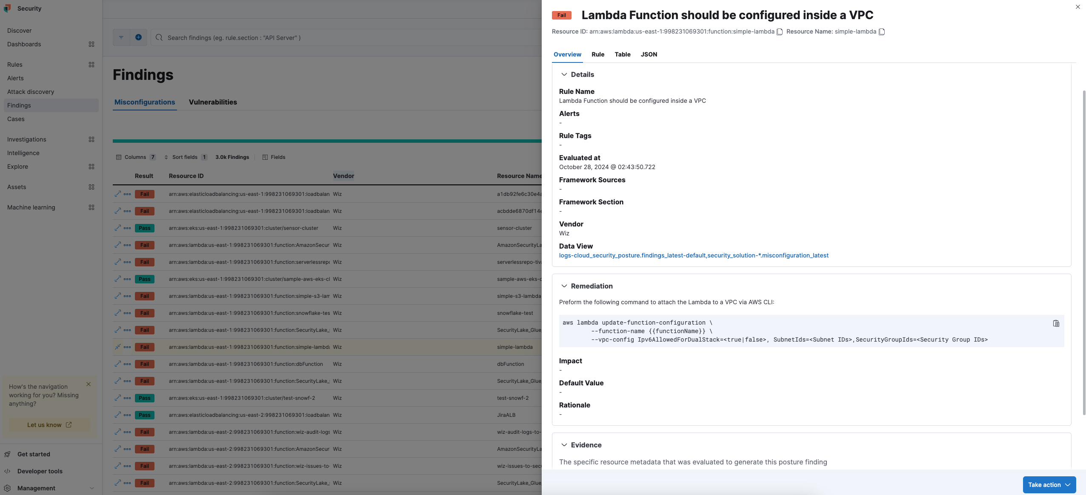Open the Columns selector above the findings table
The width and height of the screenshot is (1086, 495).
(x=136, y=157)
